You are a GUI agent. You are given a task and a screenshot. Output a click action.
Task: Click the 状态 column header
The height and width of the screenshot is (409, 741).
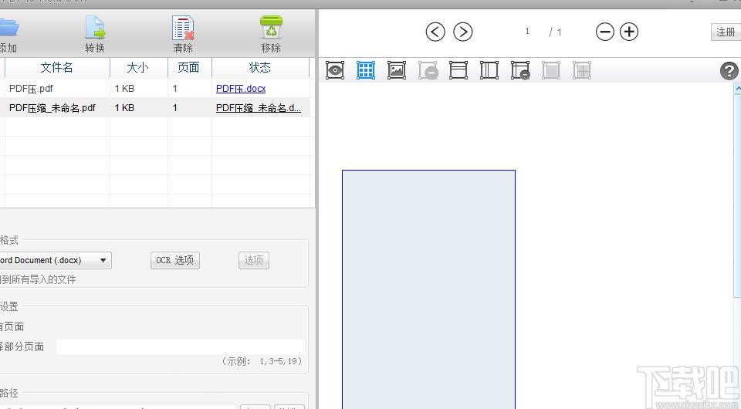260,68
